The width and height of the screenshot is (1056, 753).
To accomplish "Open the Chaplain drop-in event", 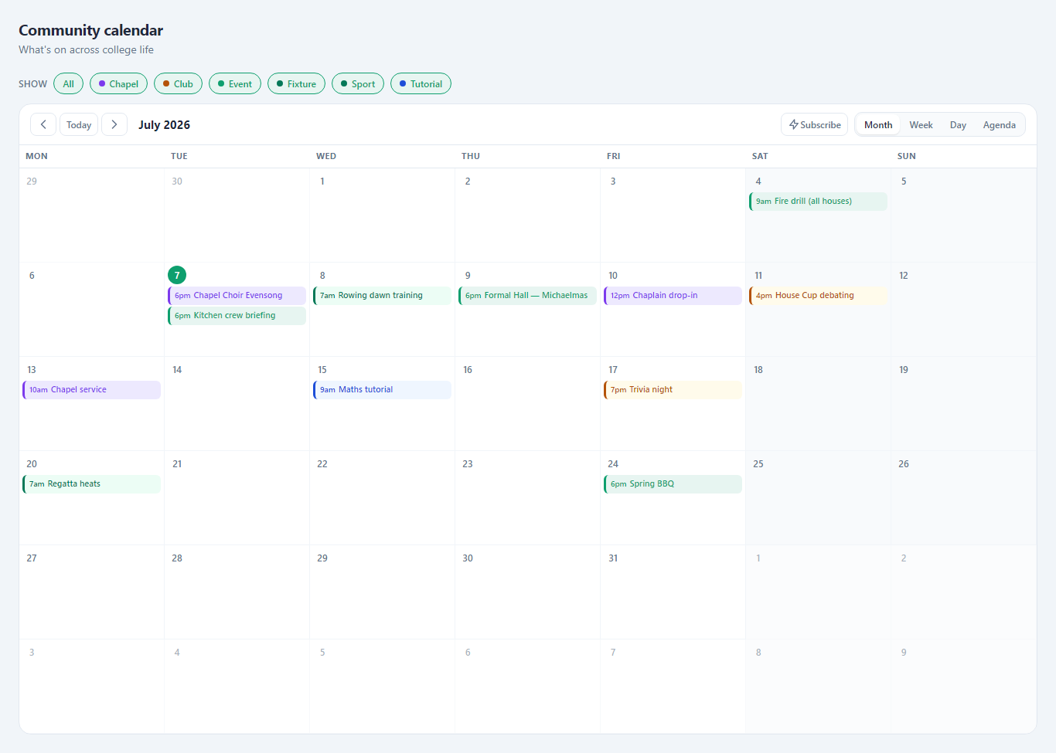I will 673,295.
